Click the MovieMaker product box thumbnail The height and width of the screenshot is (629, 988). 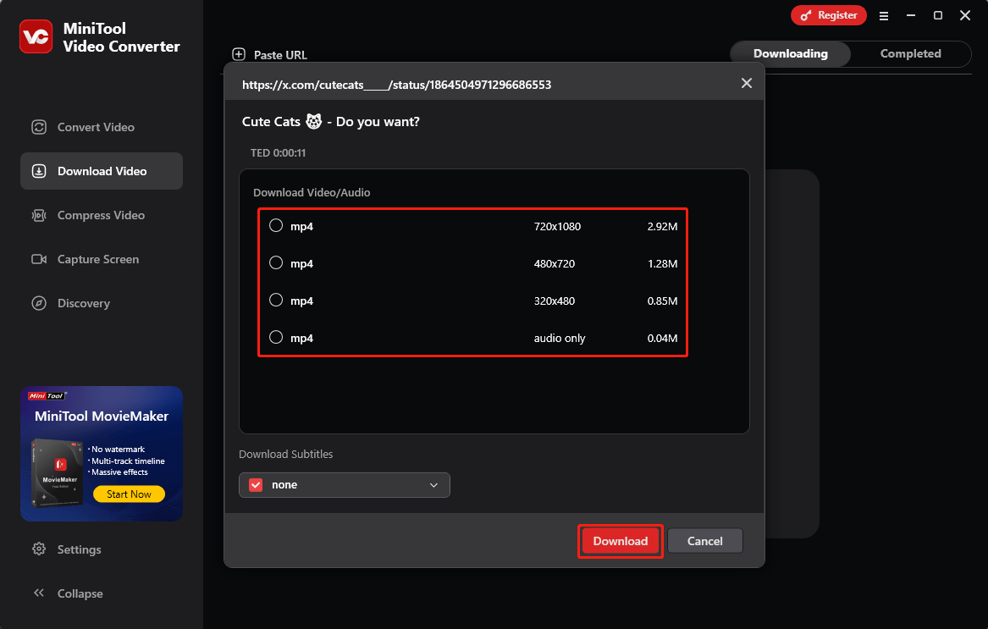point(58,472)
